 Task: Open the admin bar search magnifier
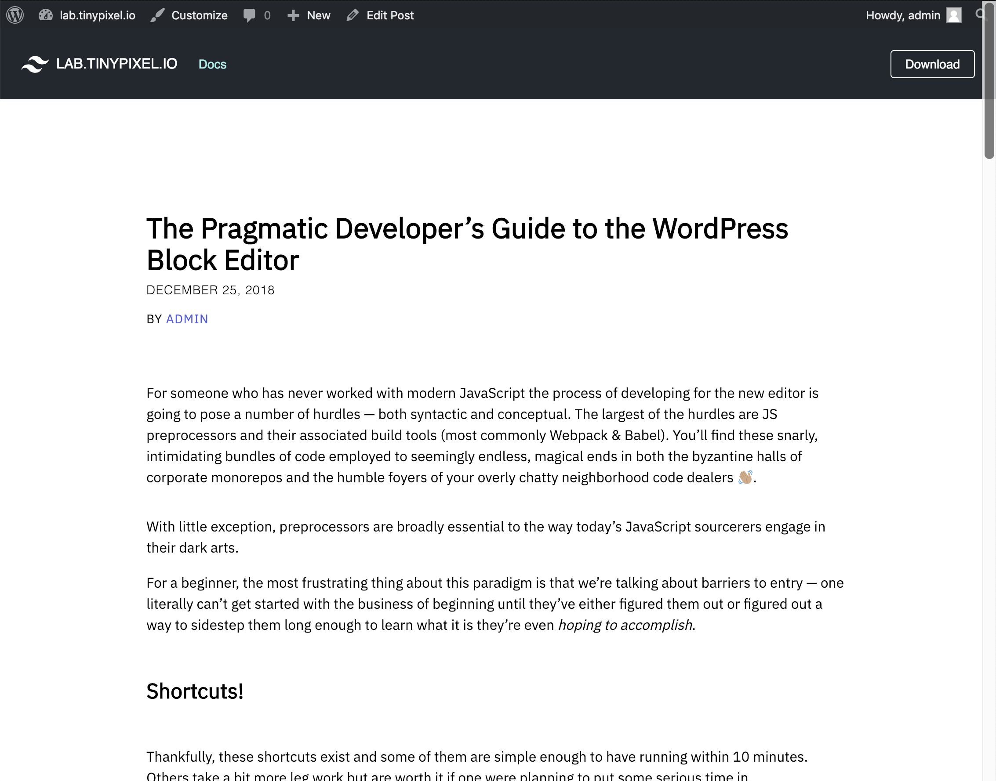click(x=979, y=14)
